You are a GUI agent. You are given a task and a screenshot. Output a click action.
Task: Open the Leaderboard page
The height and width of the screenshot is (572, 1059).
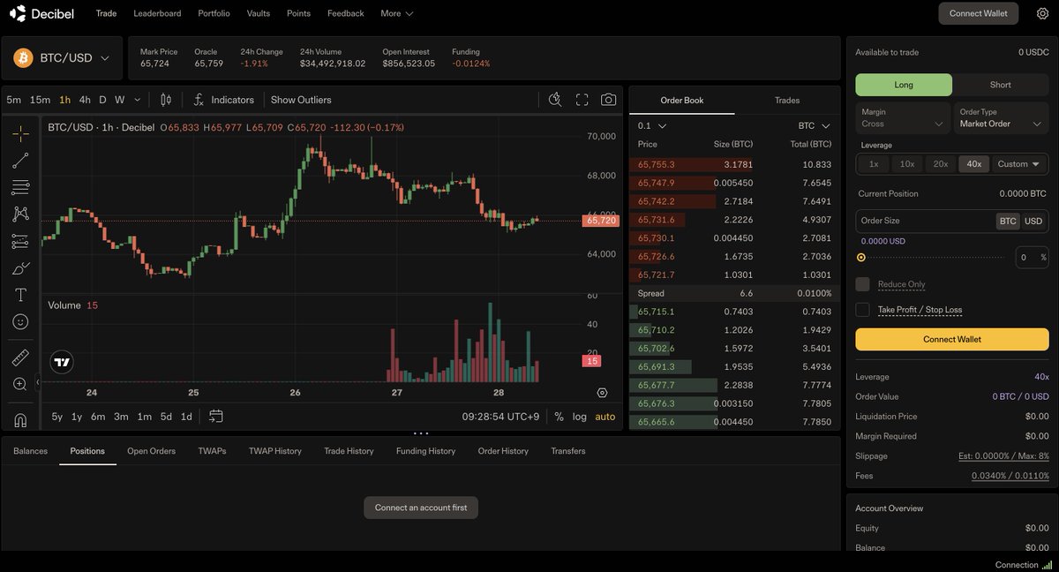(x=157, y=13)
